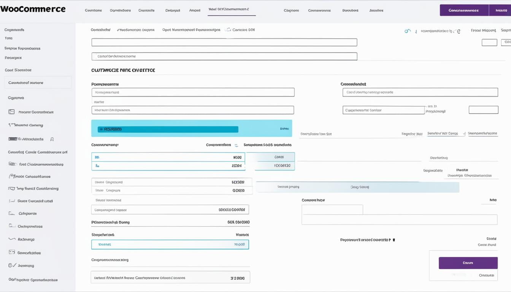Click the teal loop icon in the sub-header

[x=408, y=31]
